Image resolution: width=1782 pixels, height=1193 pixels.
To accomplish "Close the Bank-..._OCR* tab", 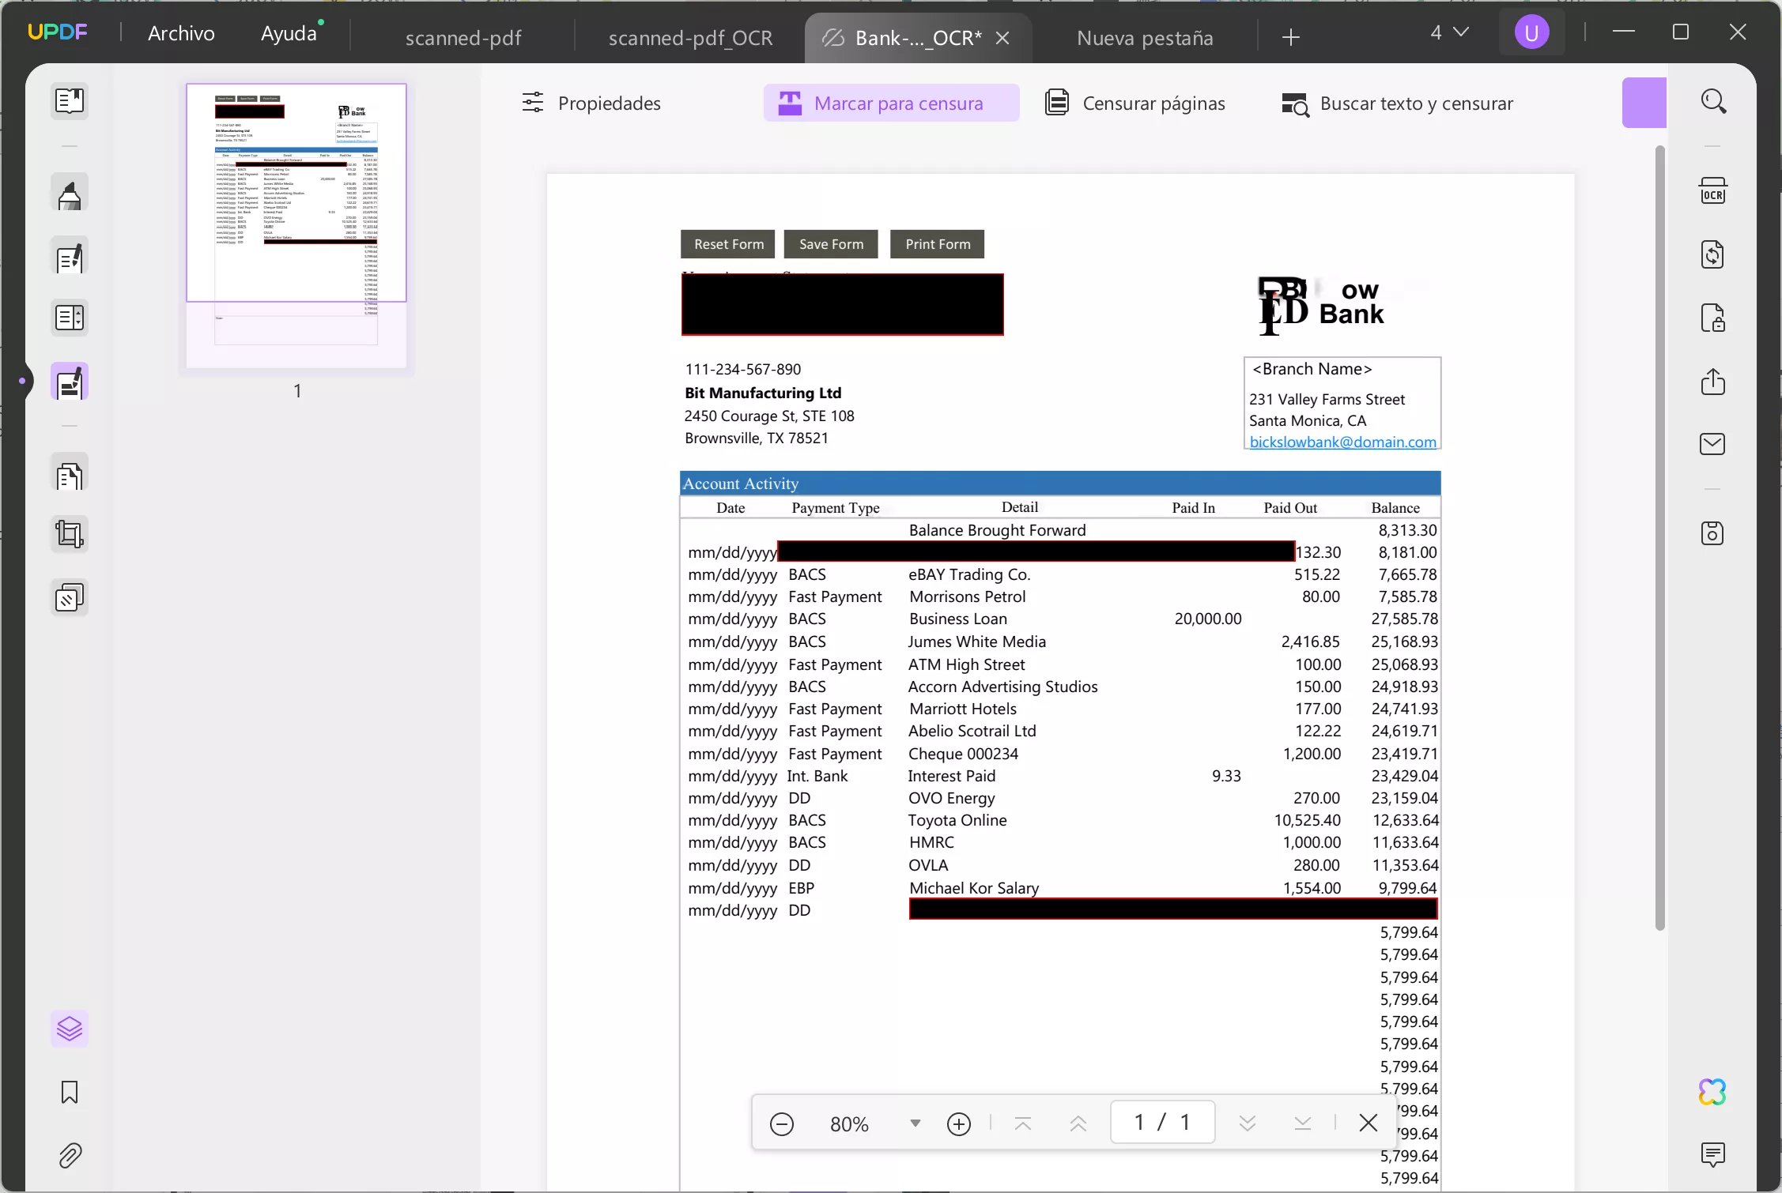I will tap(1002, 37).
